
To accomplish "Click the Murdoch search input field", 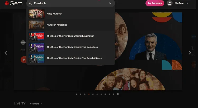I will click(x=70, y=3).
